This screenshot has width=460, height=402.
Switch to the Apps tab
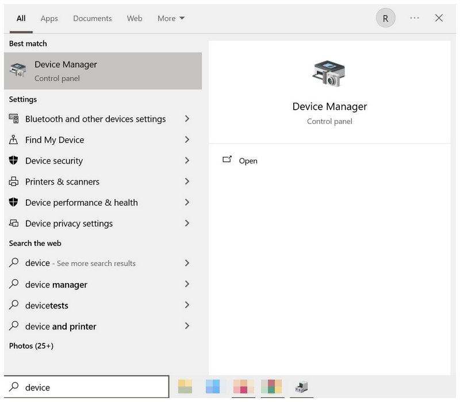(x=49, y=18)
